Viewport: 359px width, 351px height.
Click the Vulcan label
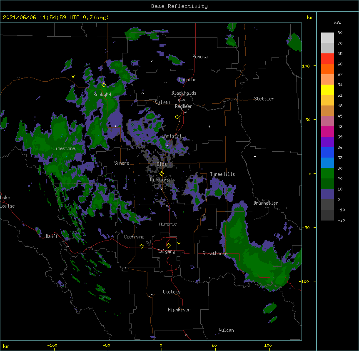click(x=226, y=330)
